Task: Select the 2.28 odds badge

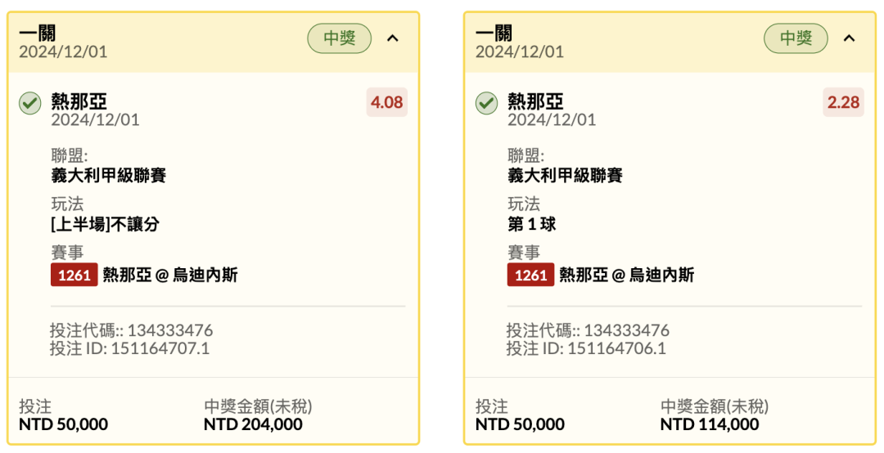Action: (x=843, y=102)
